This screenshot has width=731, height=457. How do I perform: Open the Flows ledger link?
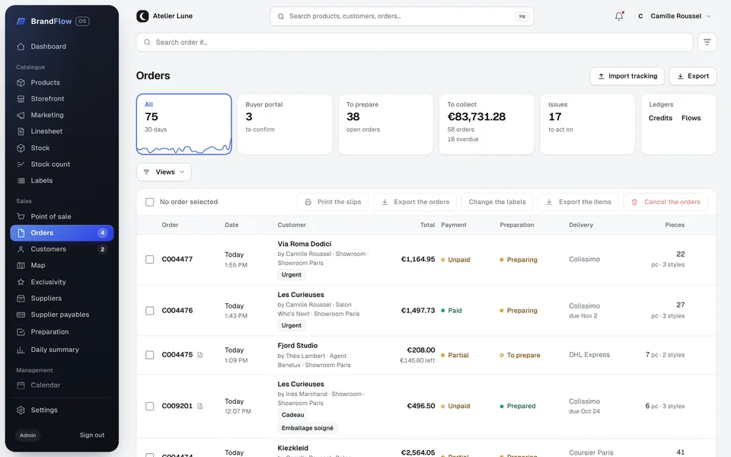click(x=691, y=118)
